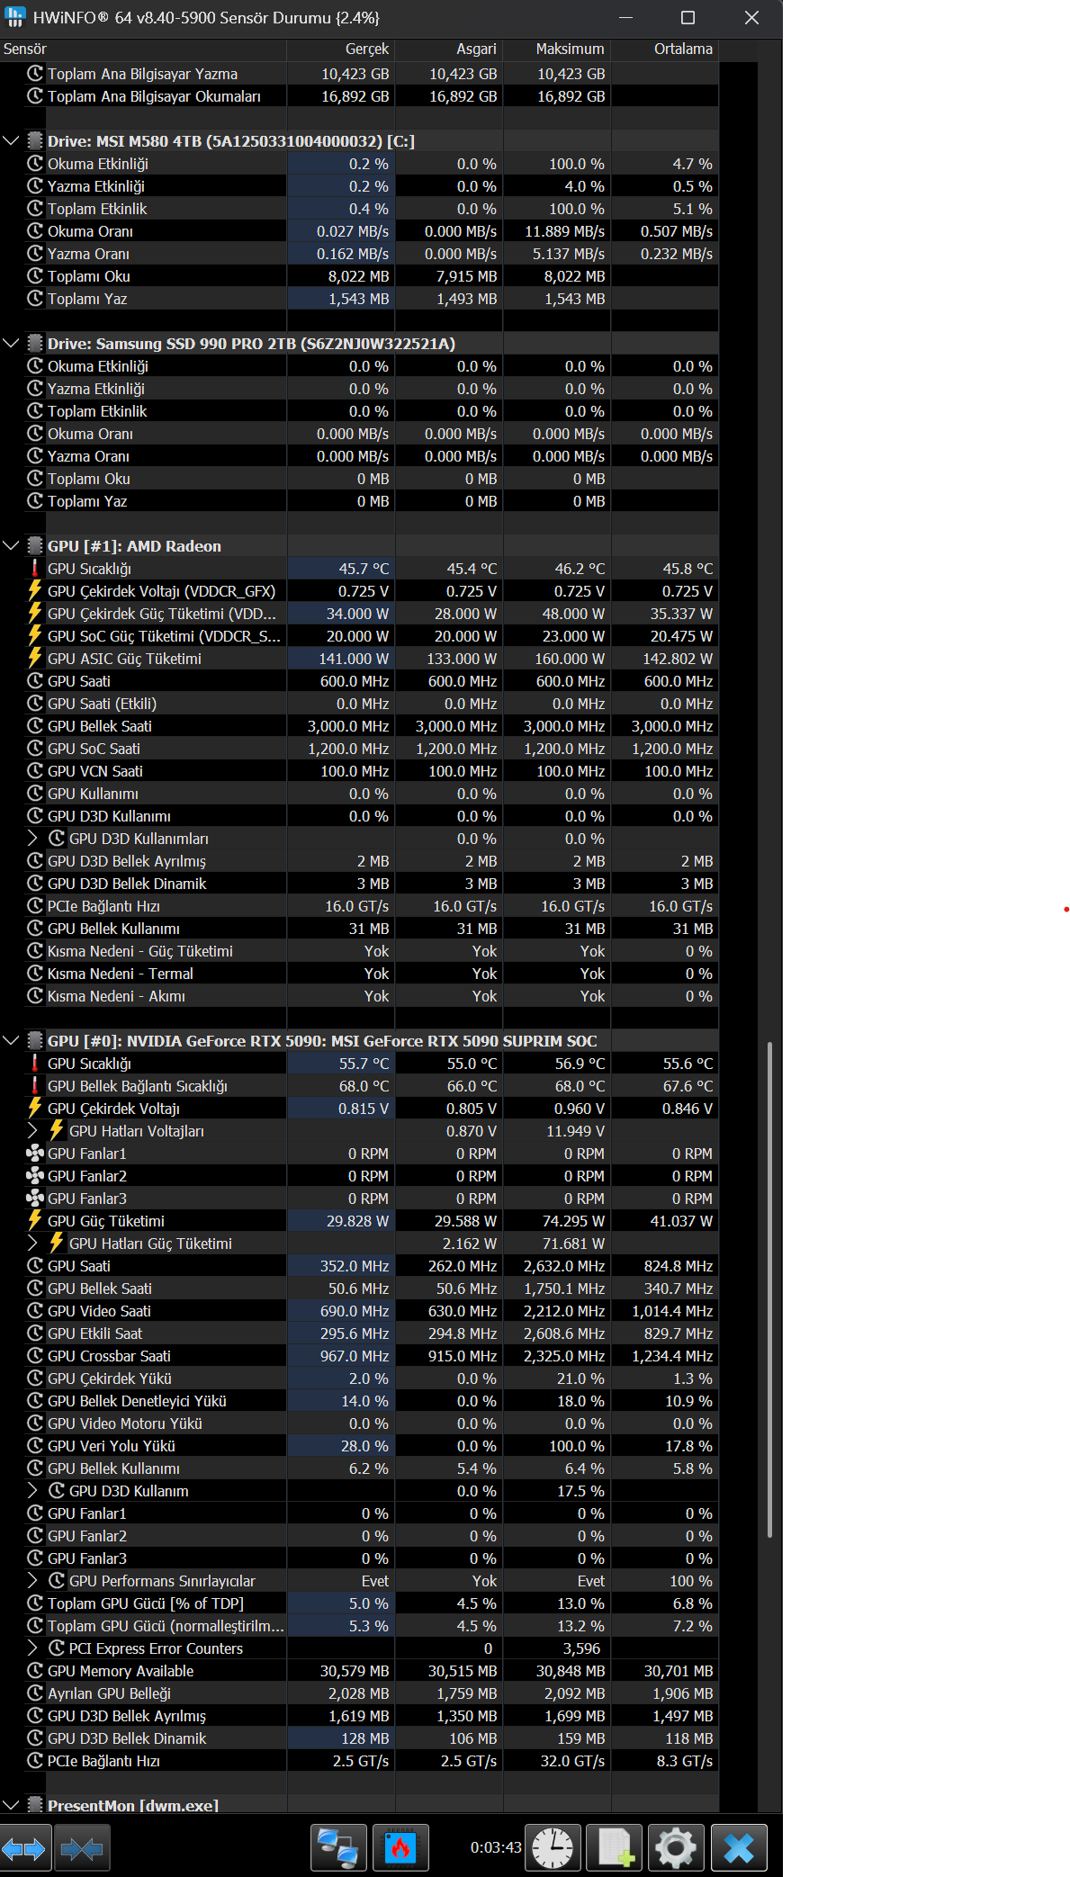Click thermometer icon beside AMD GPU Sıcaklığı

point(35,569)
